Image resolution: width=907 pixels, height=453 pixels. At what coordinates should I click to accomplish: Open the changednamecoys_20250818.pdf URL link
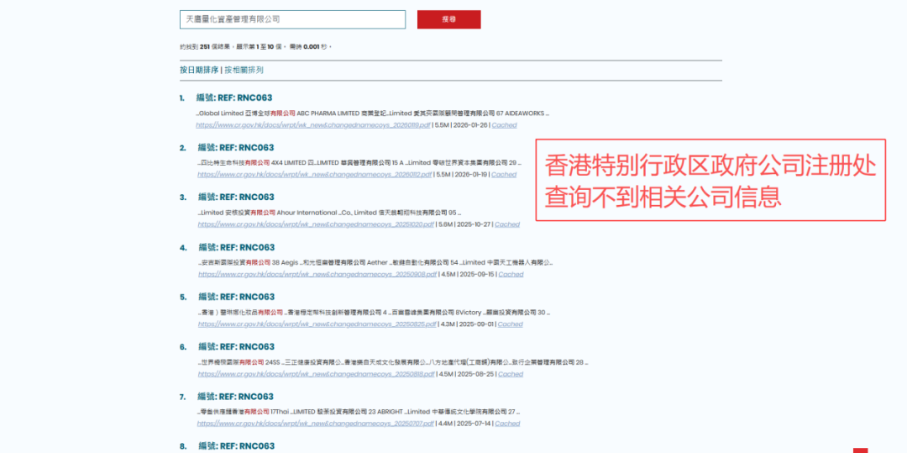click(x=317, y=374)
